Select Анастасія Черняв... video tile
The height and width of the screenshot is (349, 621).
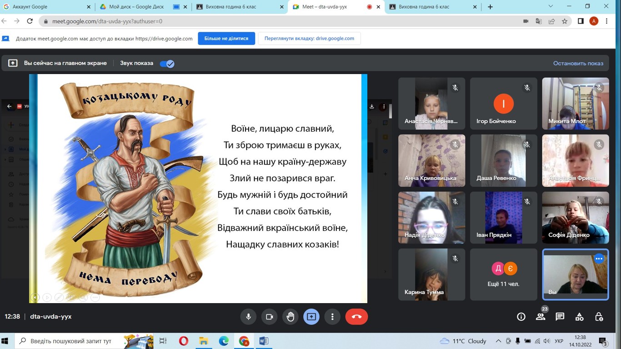431,104
